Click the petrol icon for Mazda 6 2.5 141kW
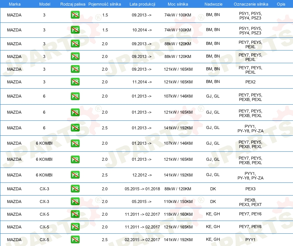293x246 pixels. (75, 128)
